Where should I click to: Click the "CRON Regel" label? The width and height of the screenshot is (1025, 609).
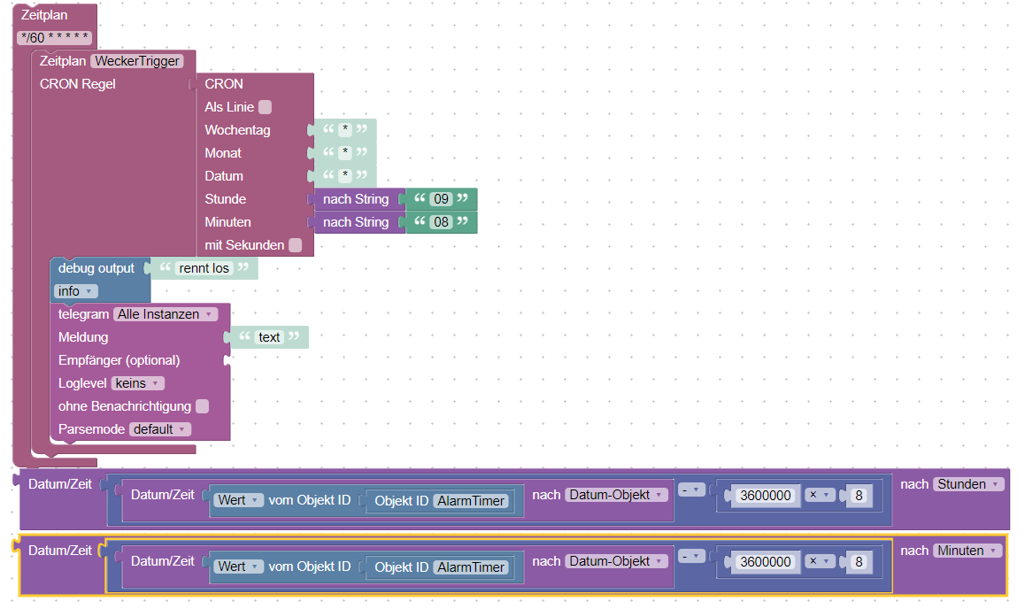coord(77,83)
